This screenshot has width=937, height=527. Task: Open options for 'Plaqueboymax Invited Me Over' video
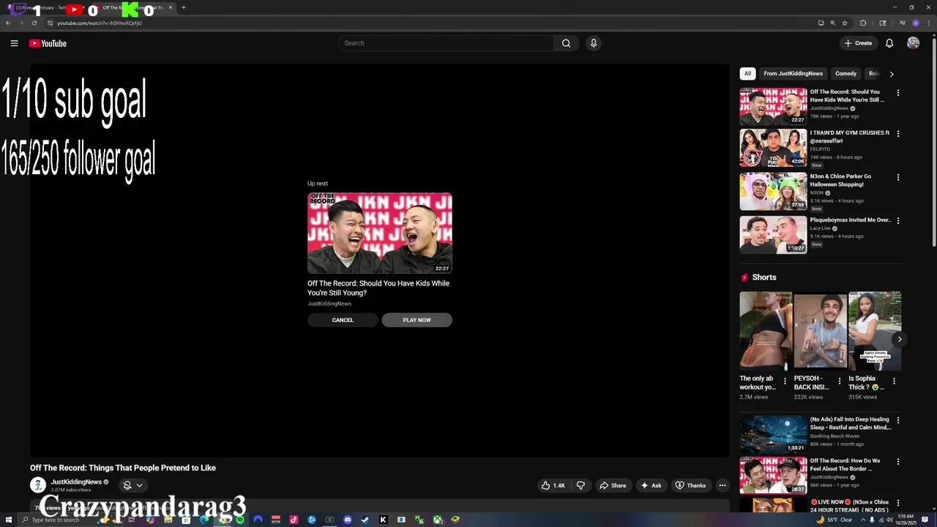(898, 220)
